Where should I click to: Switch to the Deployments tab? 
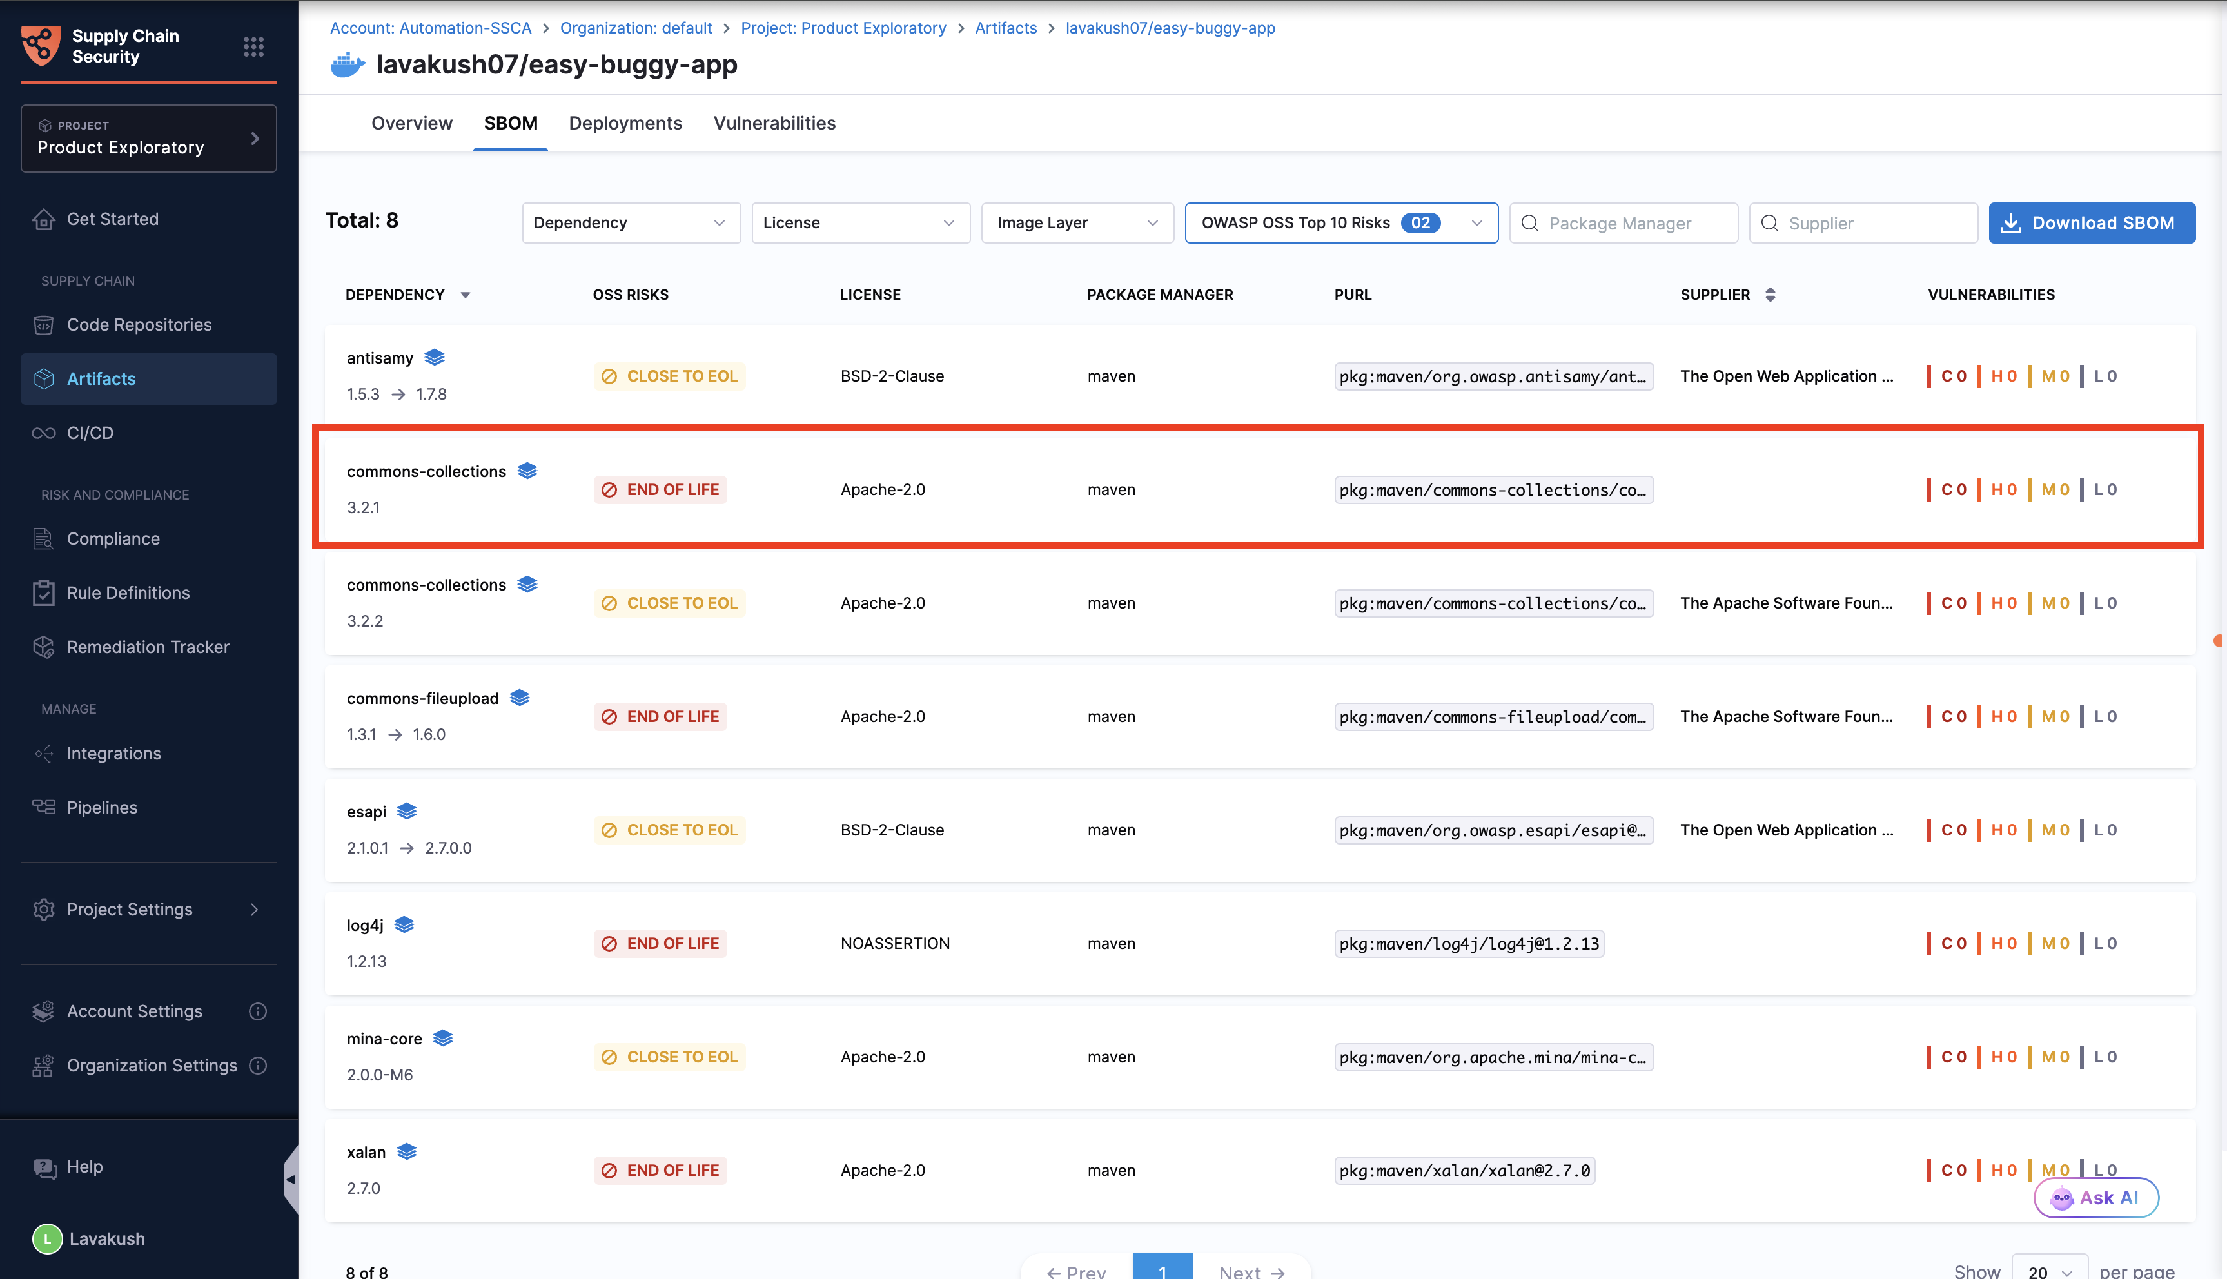pos(625,123)
